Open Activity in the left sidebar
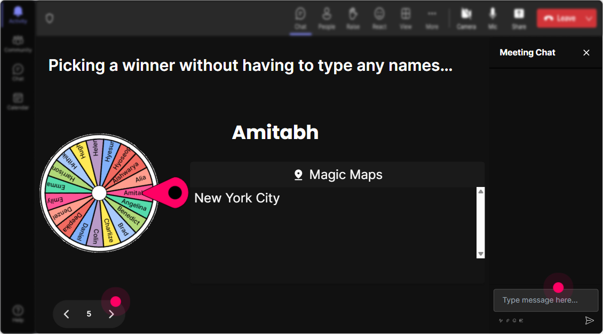603x334 pixels. [x=18, y=14]
